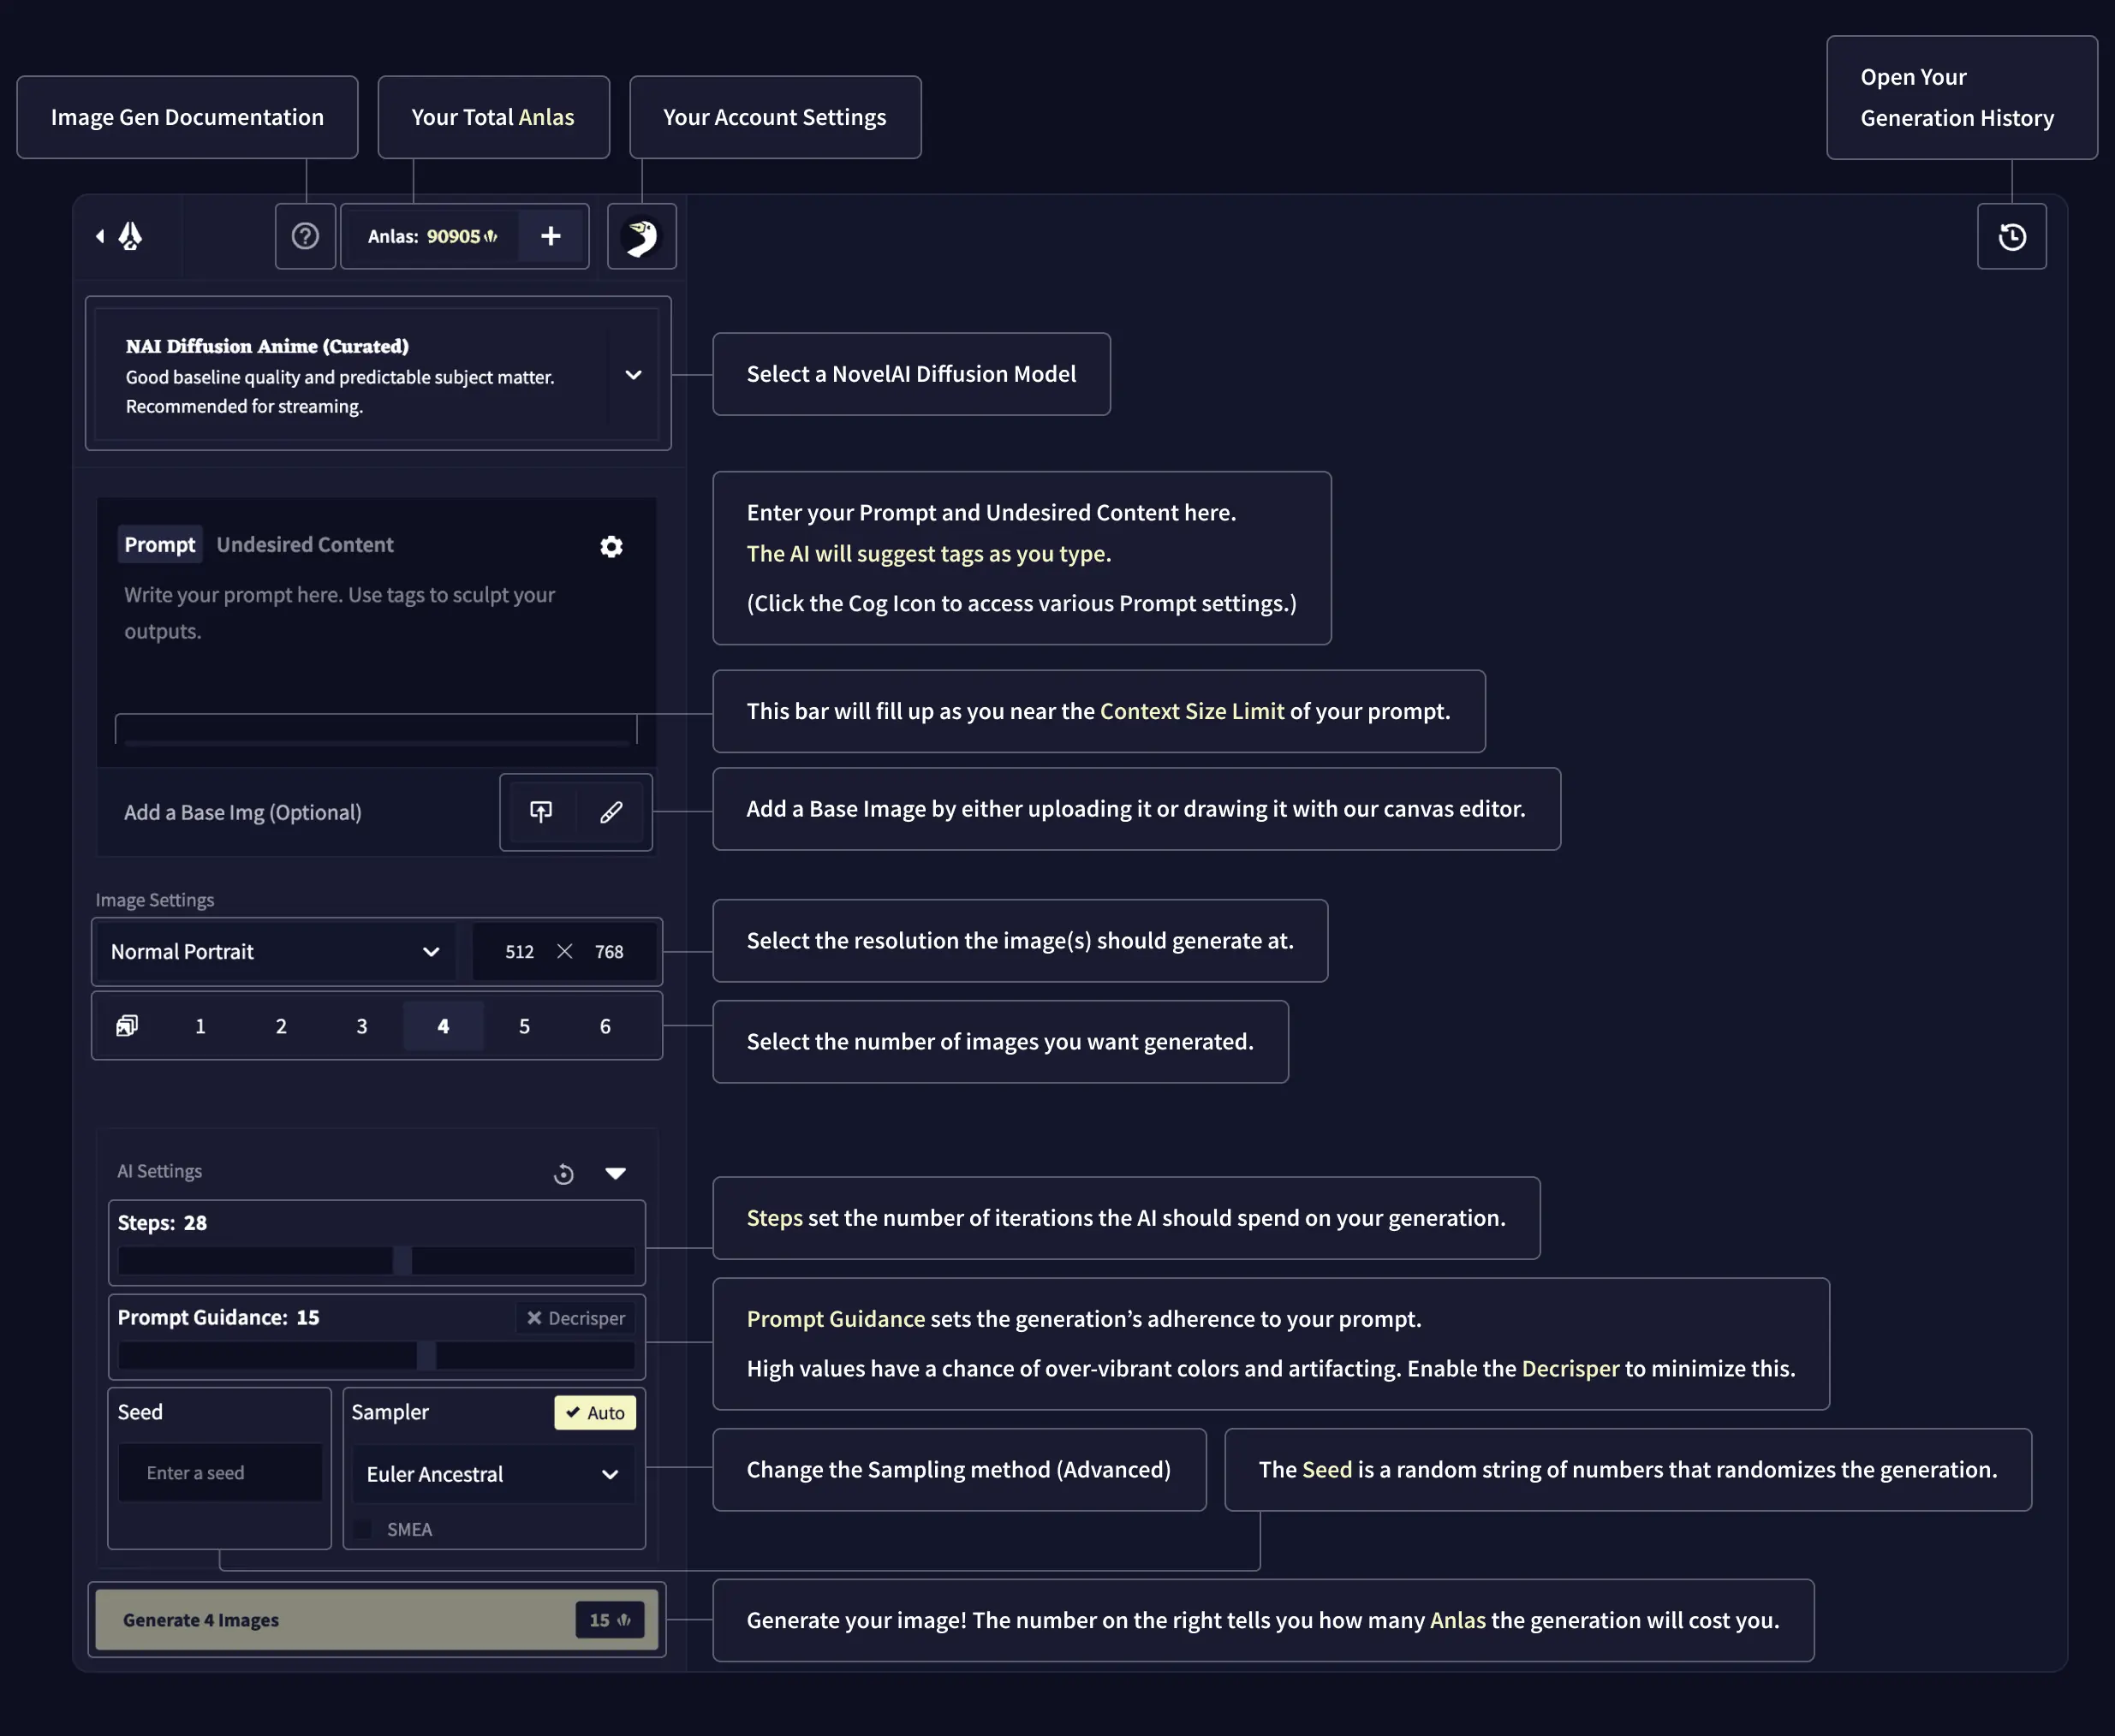
Task: Open the image generation help documentation
Action: (305, 236)
